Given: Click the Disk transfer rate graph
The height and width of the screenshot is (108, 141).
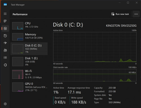Looking at the screenshot, I should (x=95, y=75).
